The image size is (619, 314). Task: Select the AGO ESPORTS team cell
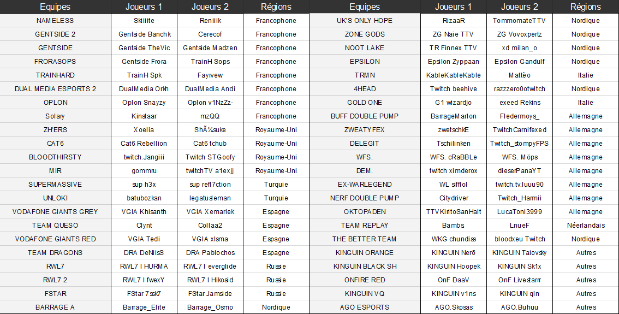coord(365,307)
